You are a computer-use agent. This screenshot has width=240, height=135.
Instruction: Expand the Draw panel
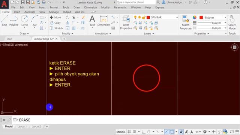click(x=24, y=33)
